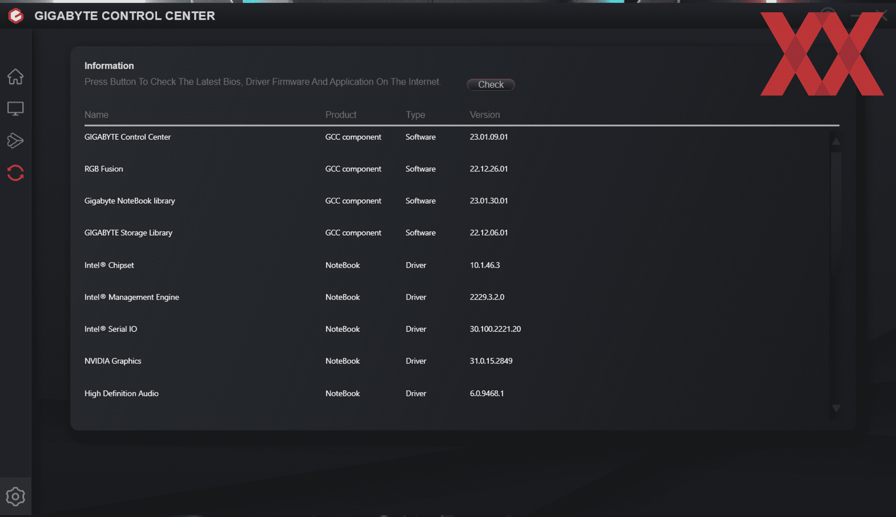Click the Check updates button

click(490, 84)
